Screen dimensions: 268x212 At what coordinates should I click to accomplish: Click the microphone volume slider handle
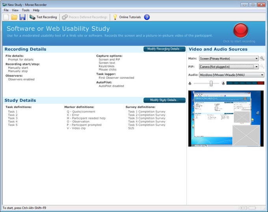(x=211, y=84)
